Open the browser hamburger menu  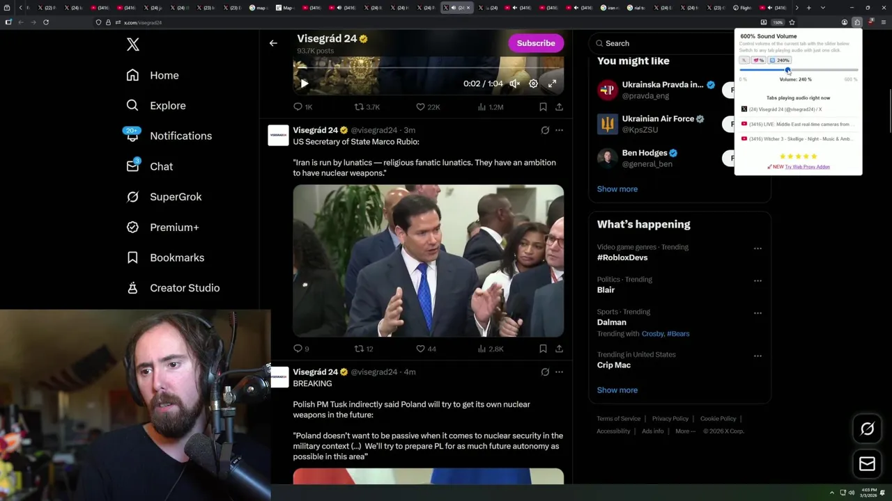pos(883,22)
